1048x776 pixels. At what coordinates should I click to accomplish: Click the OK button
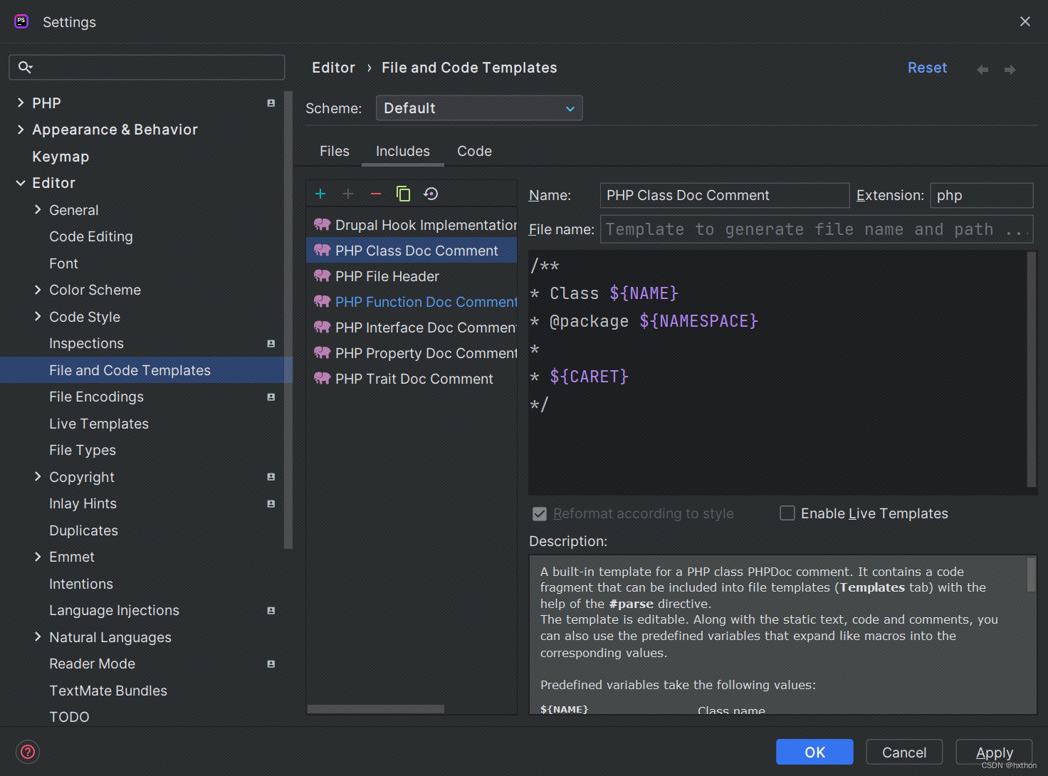814,752
